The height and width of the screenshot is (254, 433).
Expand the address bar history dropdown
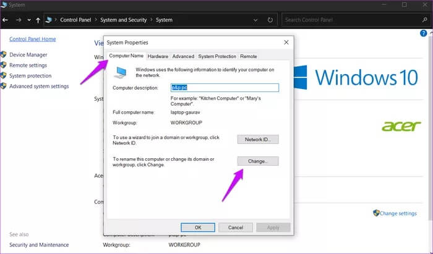pos(255,20)
